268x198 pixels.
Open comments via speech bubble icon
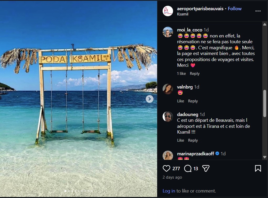coord(188,168)
